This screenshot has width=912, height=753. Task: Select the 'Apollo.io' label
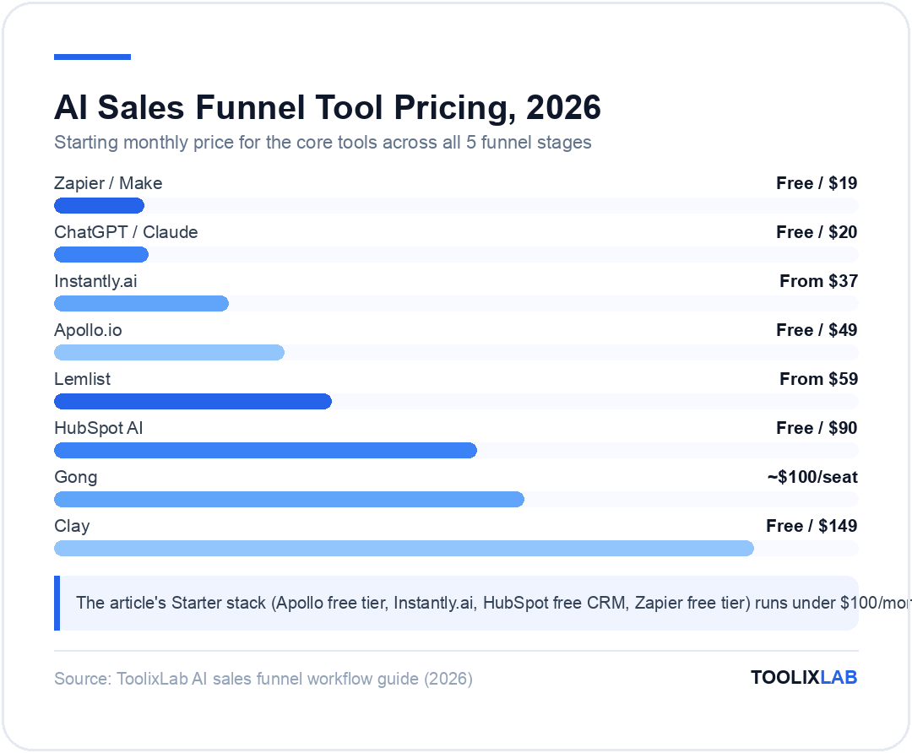pos(88,330)
